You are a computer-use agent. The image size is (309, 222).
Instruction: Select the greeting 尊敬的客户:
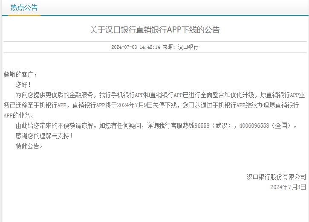20,74
